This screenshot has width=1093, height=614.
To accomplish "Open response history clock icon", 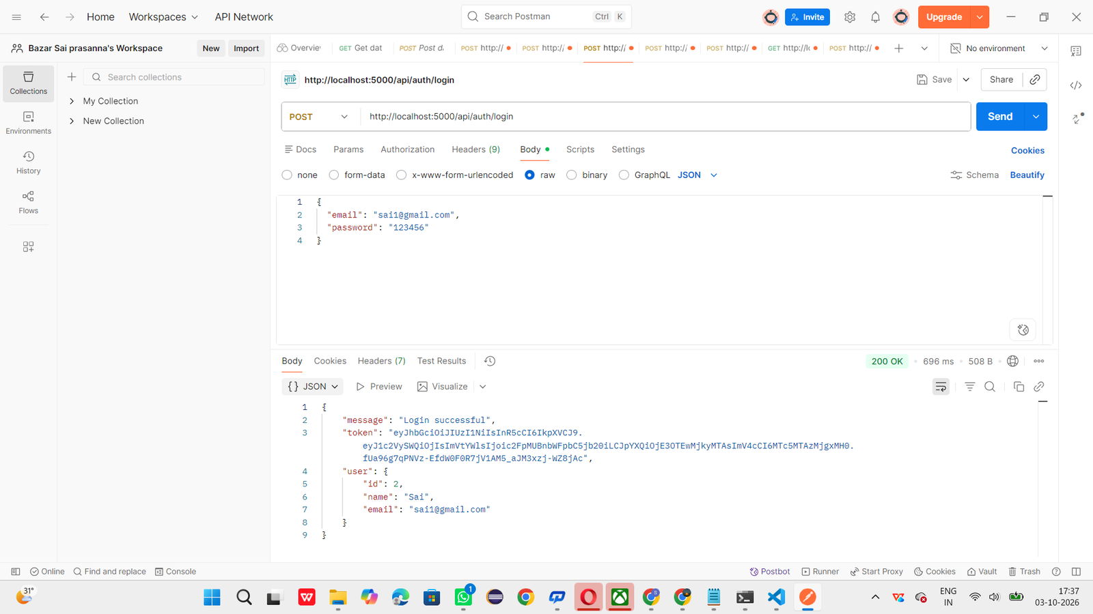I will pyautogui.click(x=490, y=361).
